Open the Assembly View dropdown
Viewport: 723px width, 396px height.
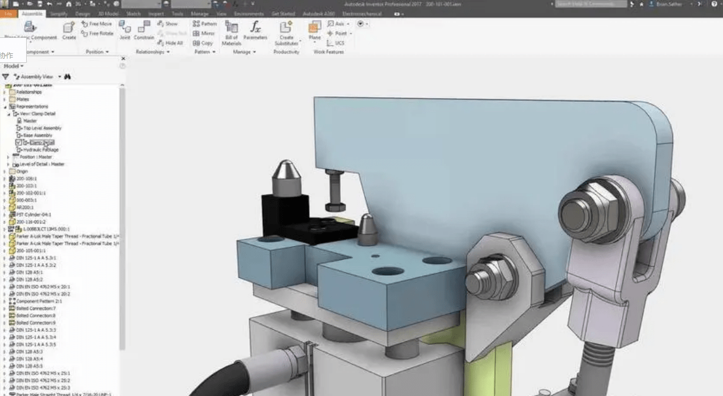click(x=60, y=76)
